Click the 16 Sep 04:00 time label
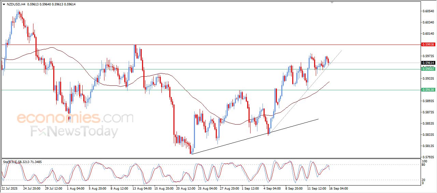The width and height of the screenshot is (437, 193). point(338,188)
